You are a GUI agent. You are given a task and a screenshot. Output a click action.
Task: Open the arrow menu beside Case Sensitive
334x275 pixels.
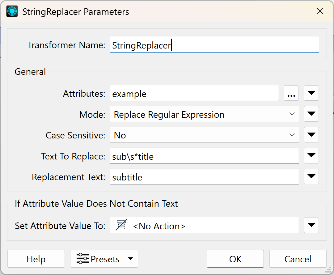[311, 135]
